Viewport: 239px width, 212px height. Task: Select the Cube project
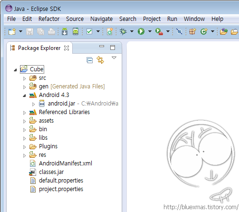click(x=32, y=69)
